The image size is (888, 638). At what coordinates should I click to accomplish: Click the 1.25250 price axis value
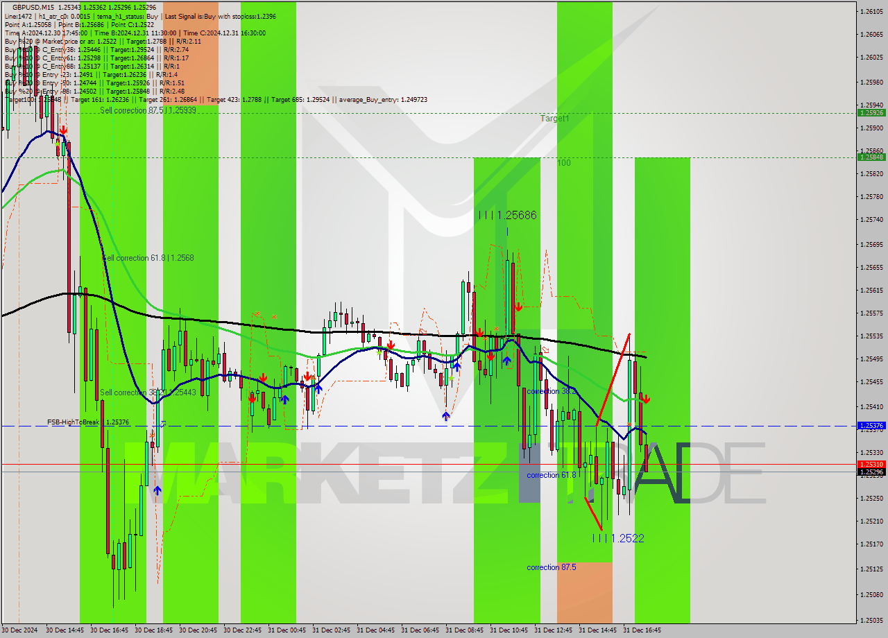pos(871,498)
